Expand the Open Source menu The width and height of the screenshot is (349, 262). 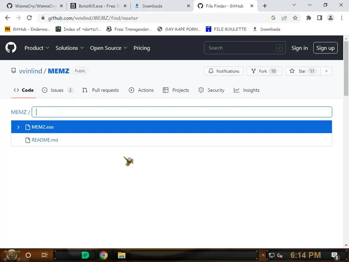(x=109, y=48)
